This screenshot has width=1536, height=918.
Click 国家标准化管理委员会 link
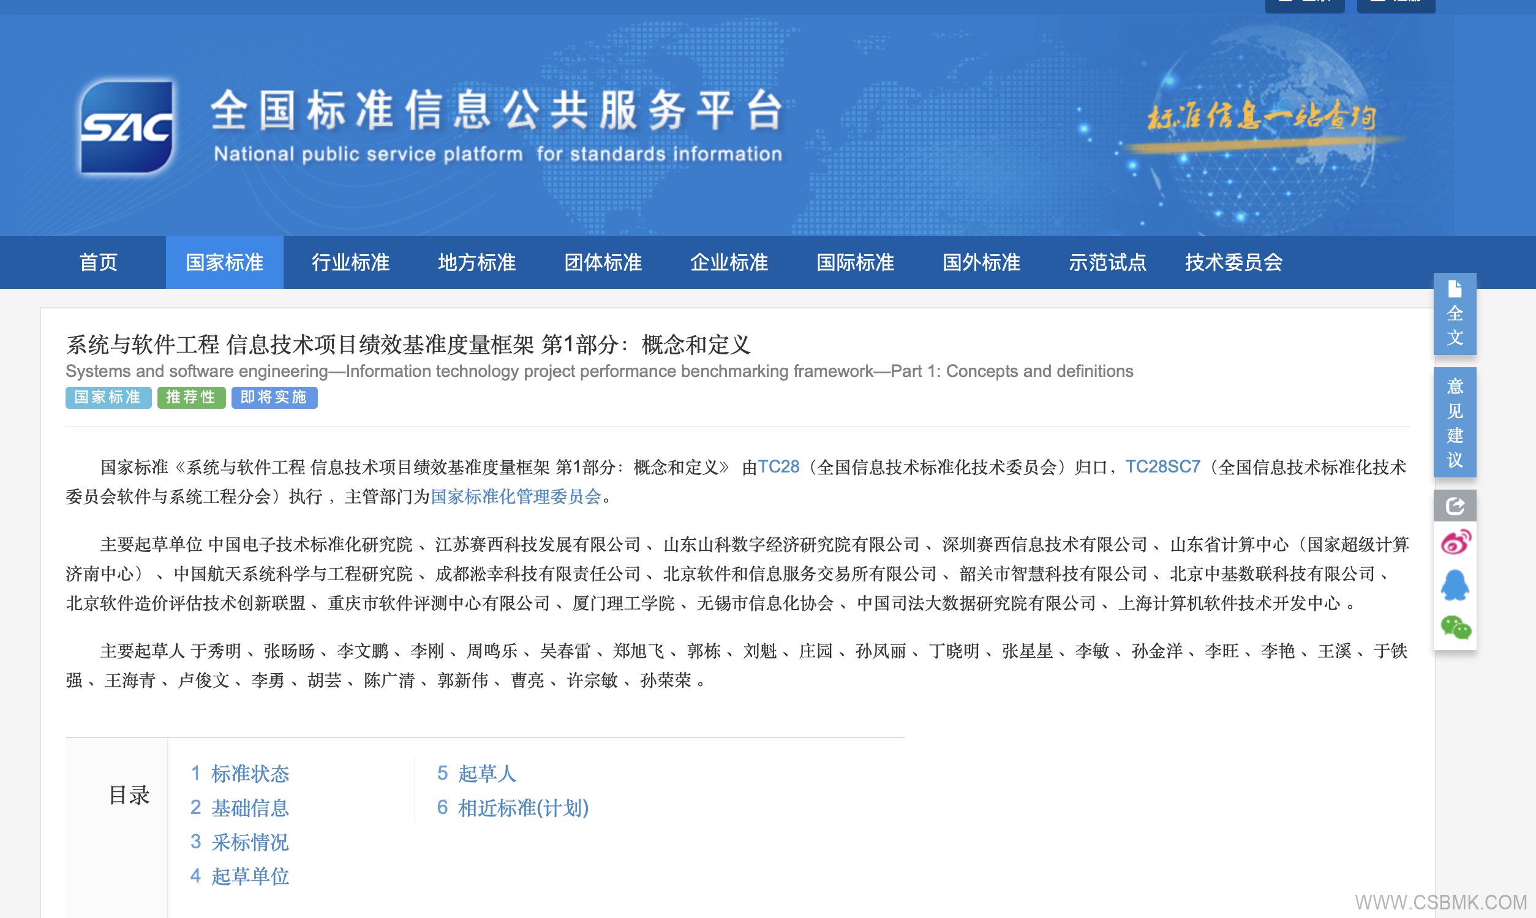[x=516, y=496]
